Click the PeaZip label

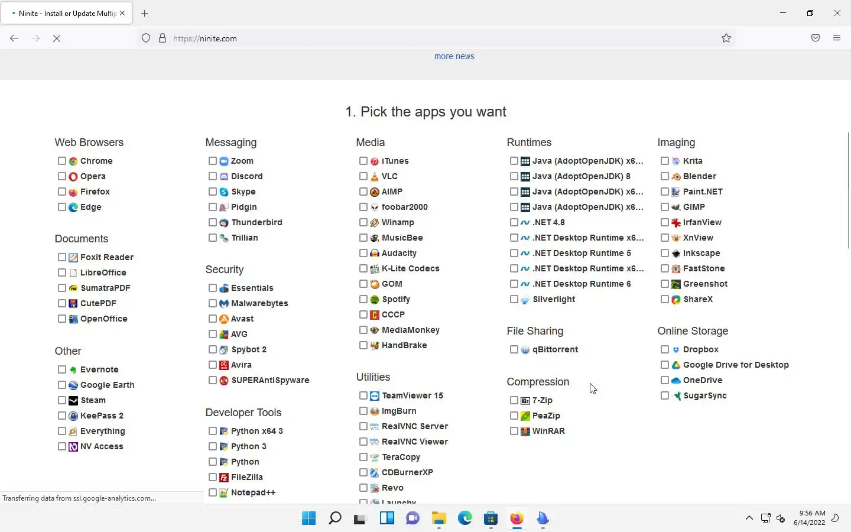click(546, 416)
